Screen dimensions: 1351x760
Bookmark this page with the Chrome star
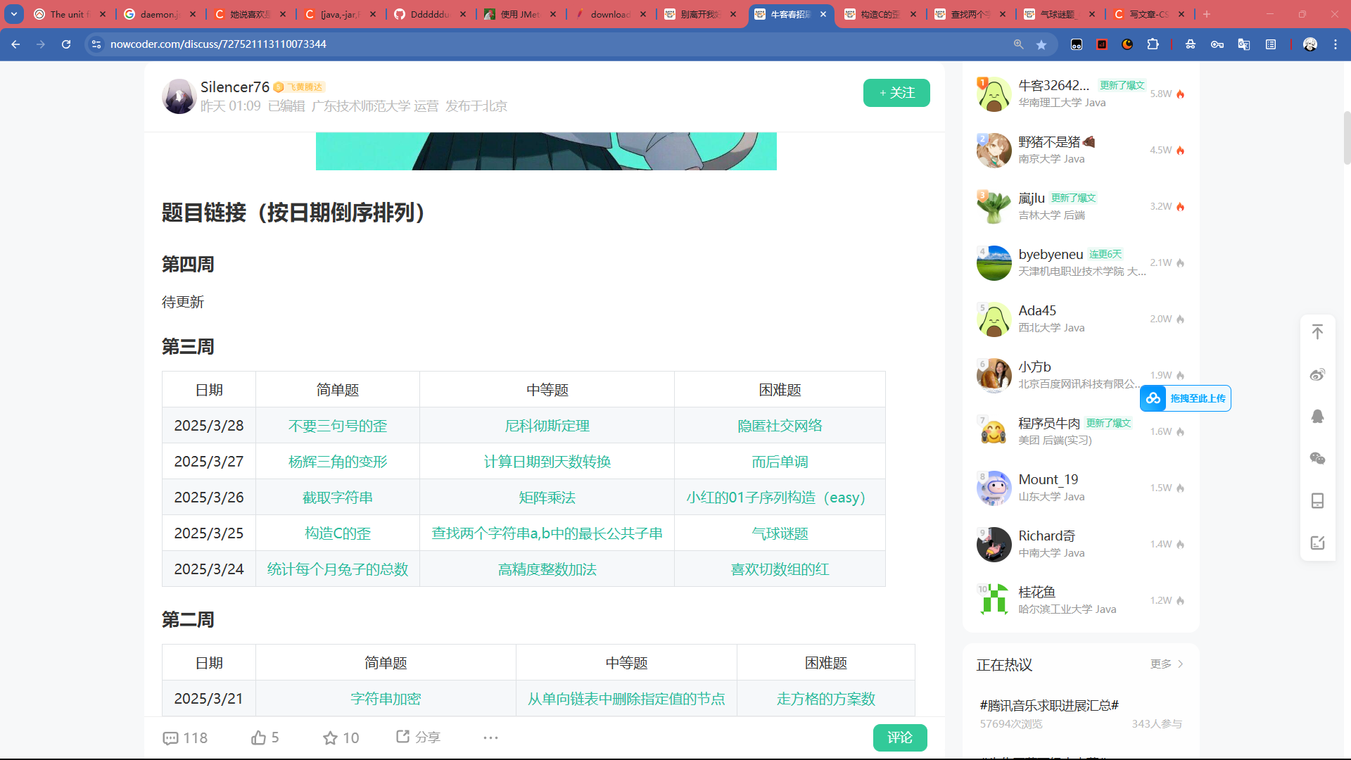(1041, 44)
